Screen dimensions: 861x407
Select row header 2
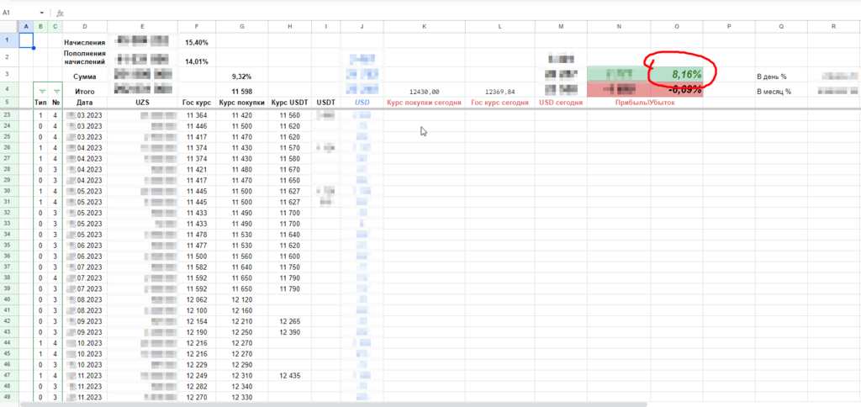pos(9,57)
